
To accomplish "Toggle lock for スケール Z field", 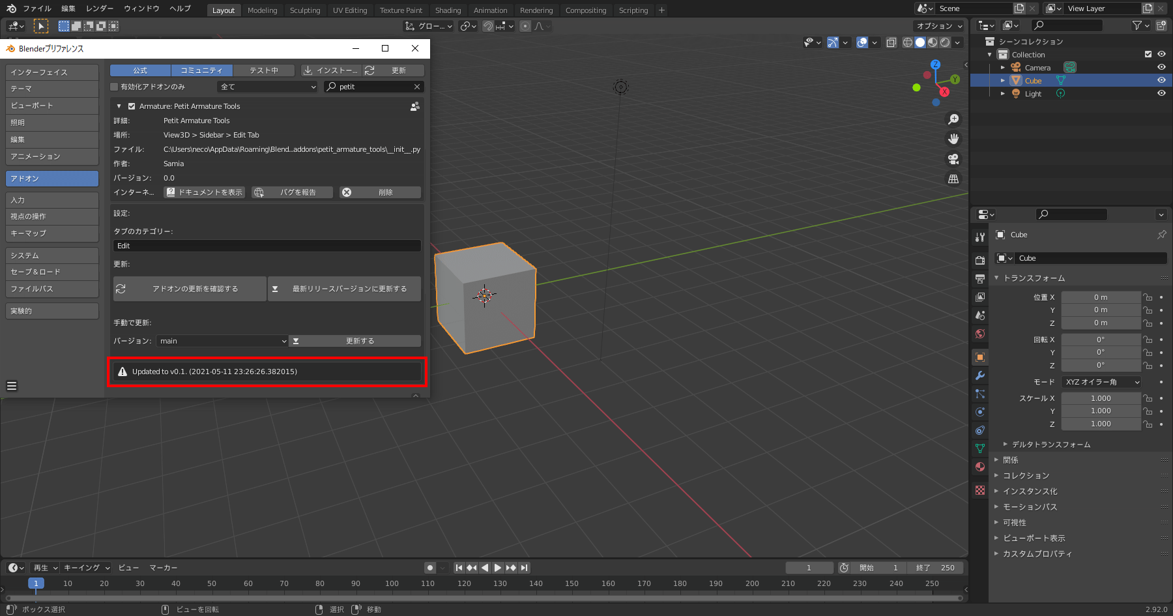I will tap(1148, 424).
